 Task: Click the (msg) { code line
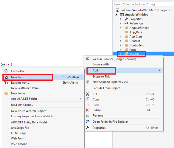pos(6,64)
